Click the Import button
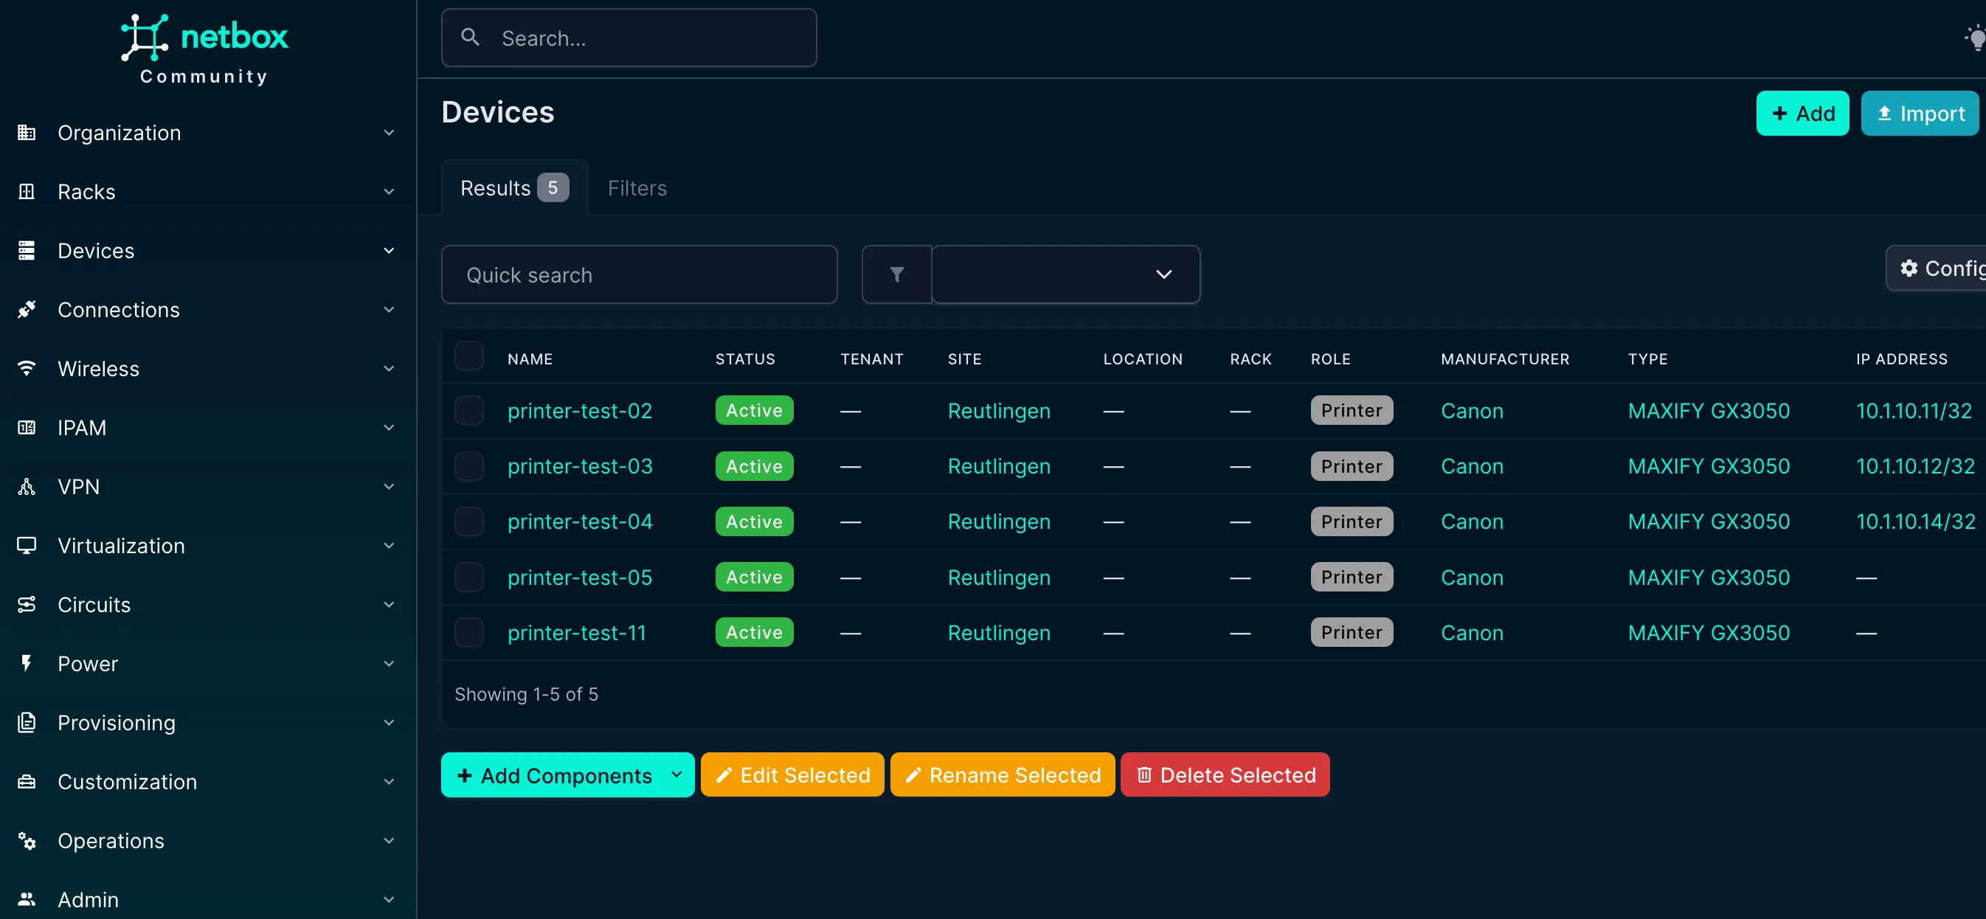The image size is (1986, 919). [1920, 114]
